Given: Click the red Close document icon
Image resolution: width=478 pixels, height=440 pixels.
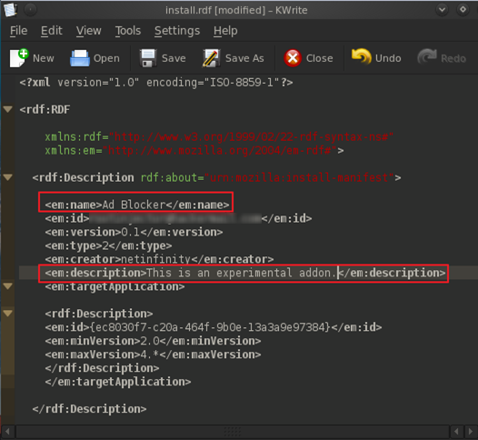Looking at the screenshot, I should (x=293, y=58).
